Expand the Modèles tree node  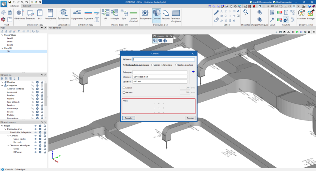point(2,82)
